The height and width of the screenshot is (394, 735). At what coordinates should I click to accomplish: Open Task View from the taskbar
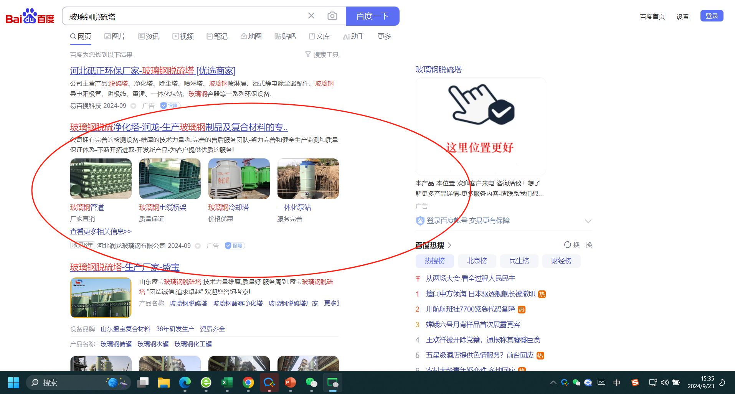point(143,382)
